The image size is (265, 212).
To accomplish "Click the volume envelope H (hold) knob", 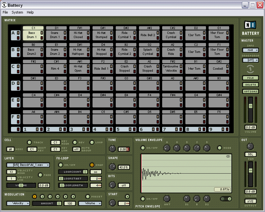I will coord(177,148).
